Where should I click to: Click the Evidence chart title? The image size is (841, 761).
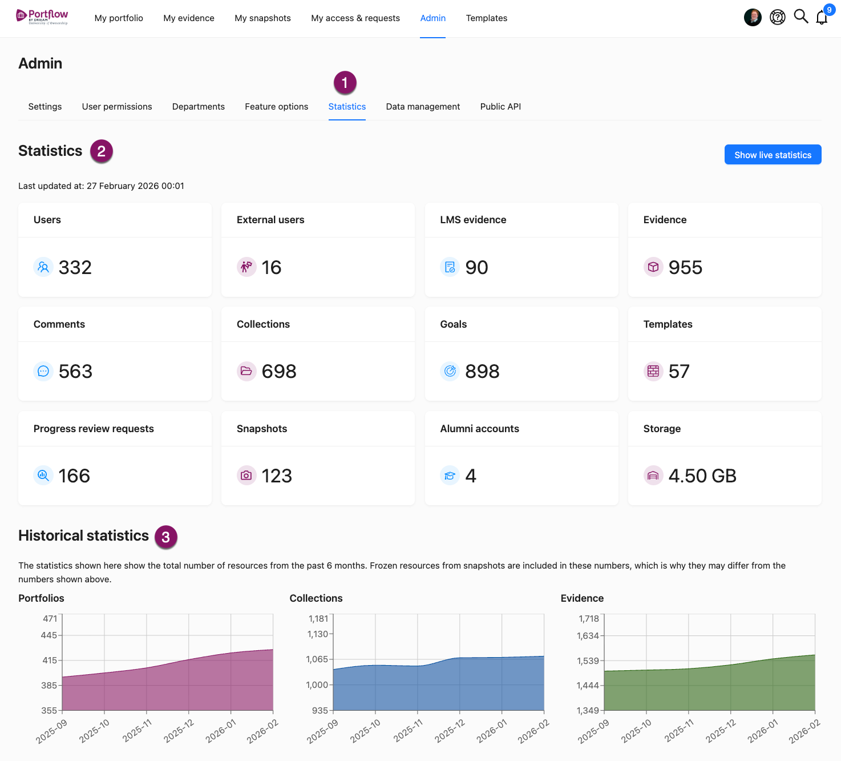(582, 598)
